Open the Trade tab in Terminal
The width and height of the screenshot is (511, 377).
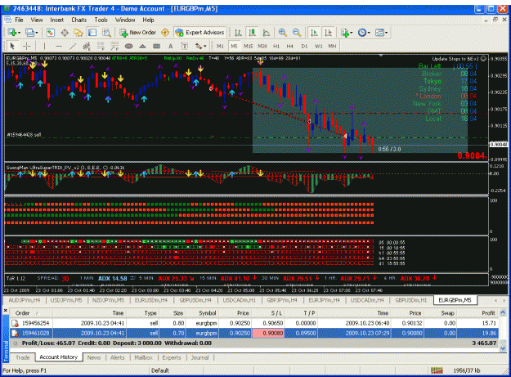point(23,357)
